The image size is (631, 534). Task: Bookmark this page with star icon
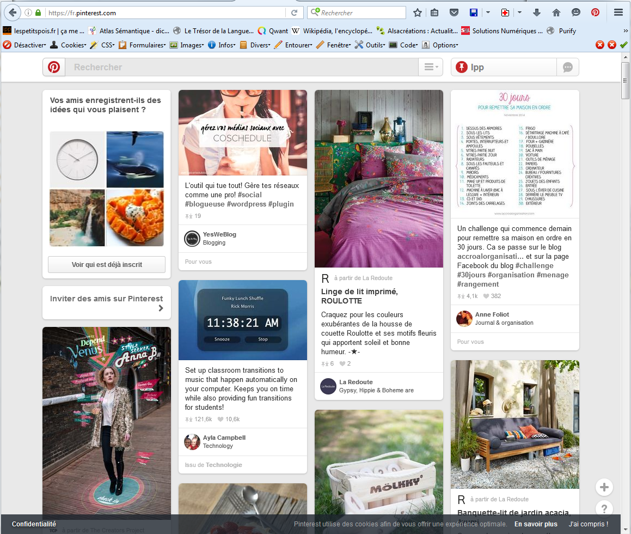coord(418,13)
